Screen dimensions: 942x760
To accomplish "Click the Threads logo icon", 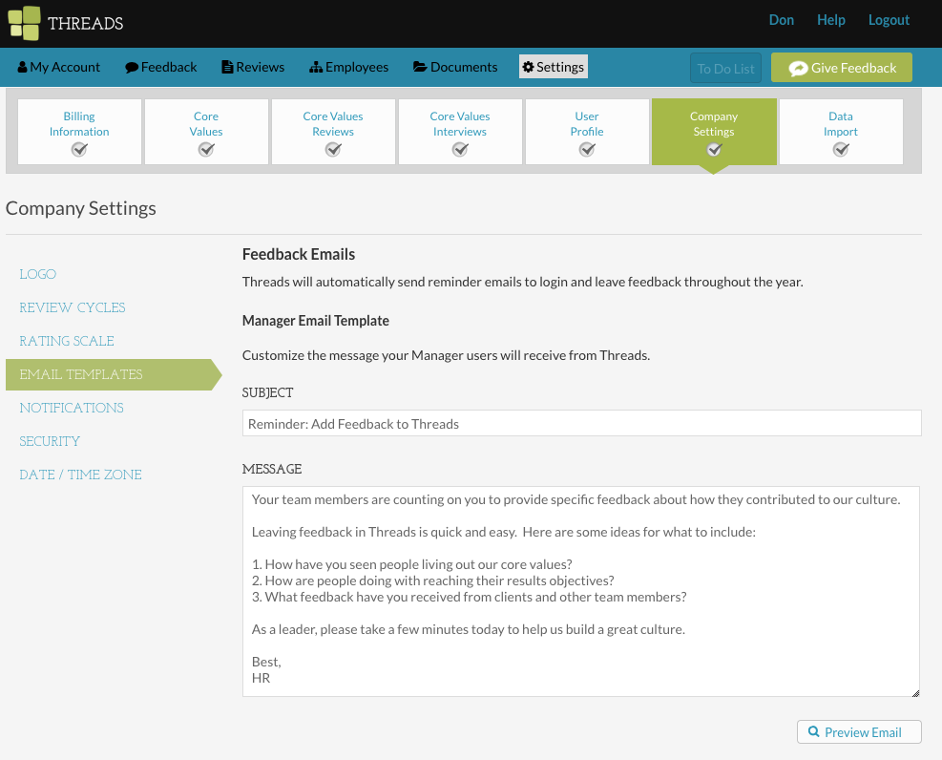I will coord(24,23).
